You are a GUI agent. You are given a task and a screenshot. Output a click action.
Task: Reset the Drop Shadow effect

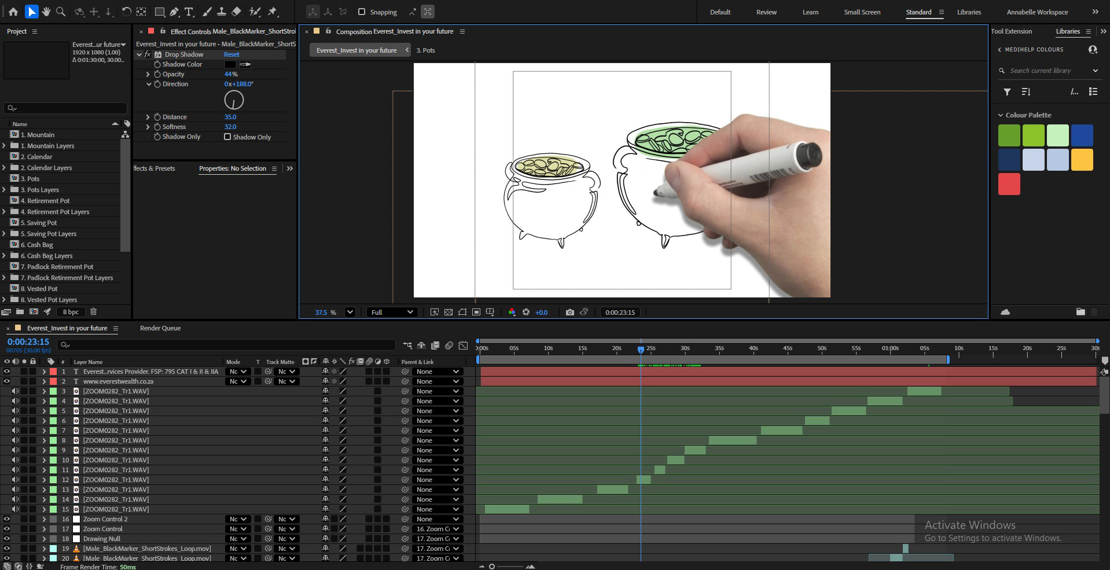tap(231, 54)
